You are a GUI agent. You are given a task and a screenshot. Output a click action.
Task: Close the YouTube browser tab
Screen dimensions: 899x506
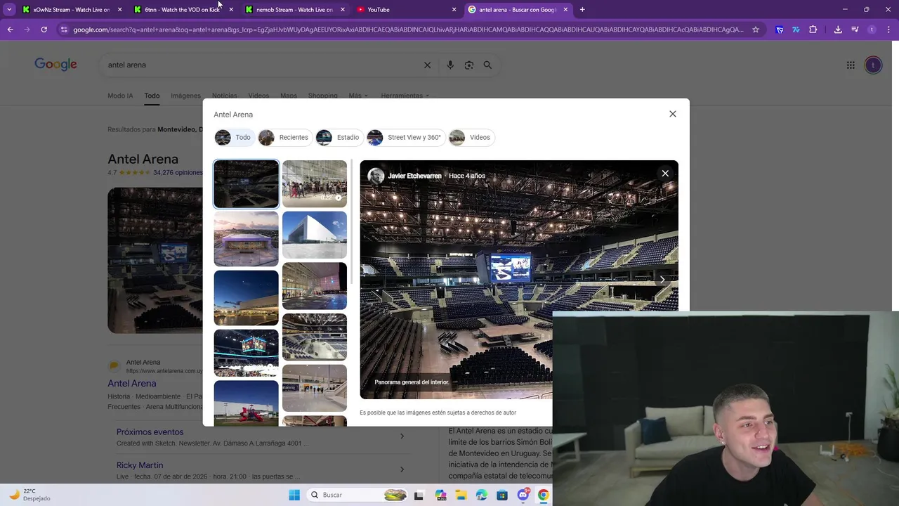point(454,9)
